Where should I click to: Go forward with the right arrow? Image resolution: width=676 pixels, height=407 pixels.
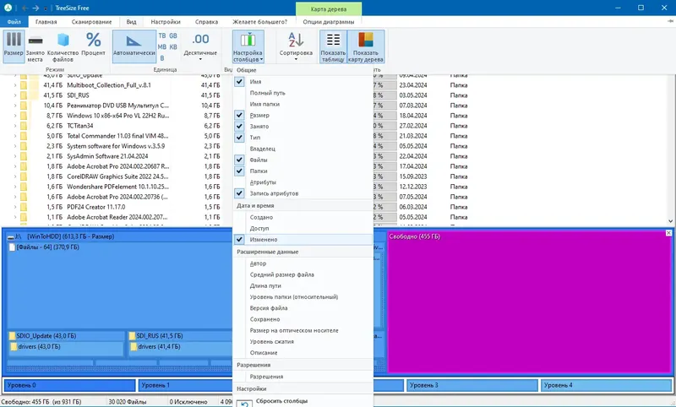[x=35, y=8]
